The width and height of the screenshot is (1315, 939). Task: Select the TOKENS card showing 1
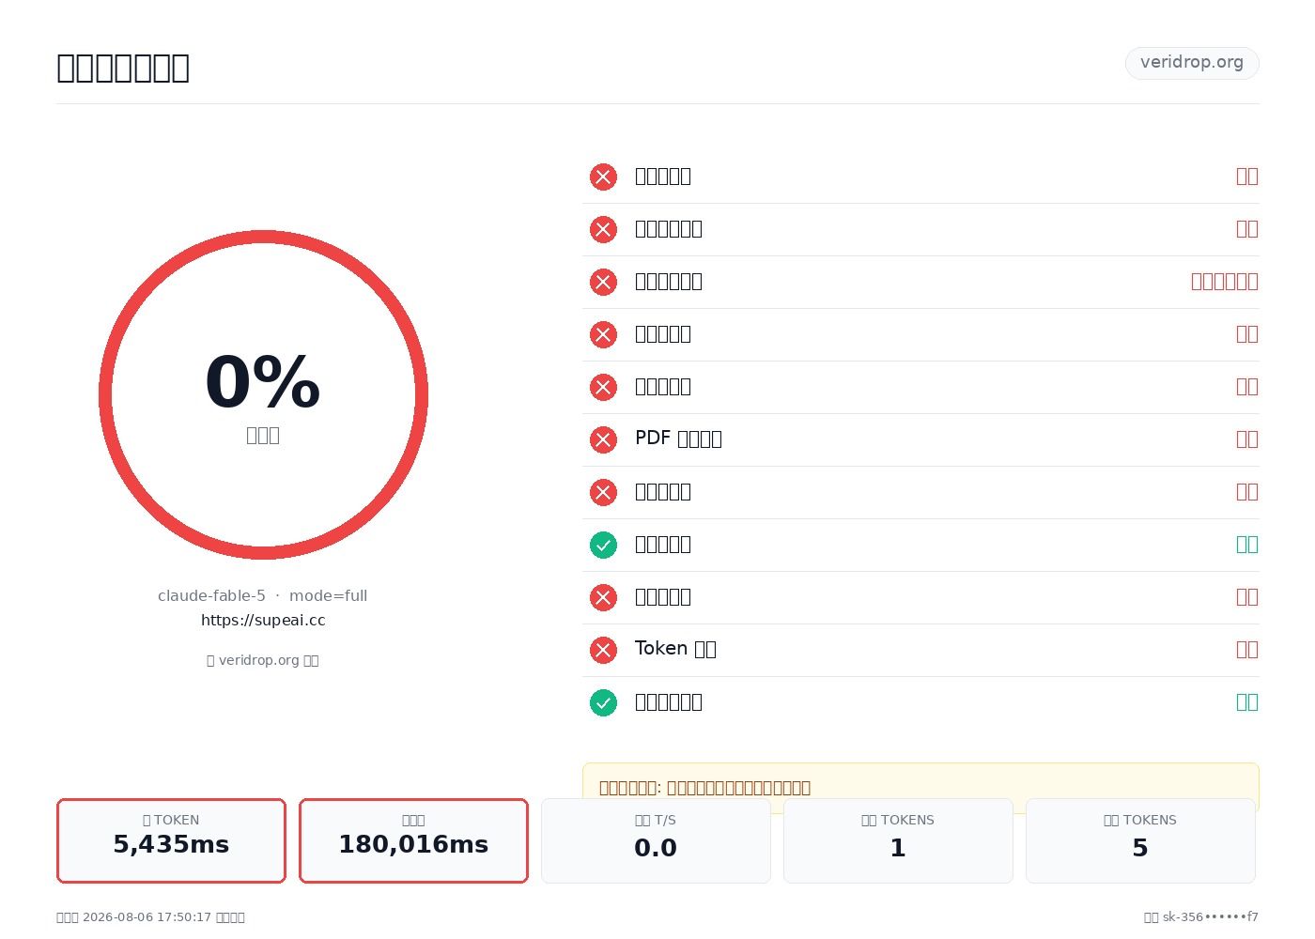[898, 840]
